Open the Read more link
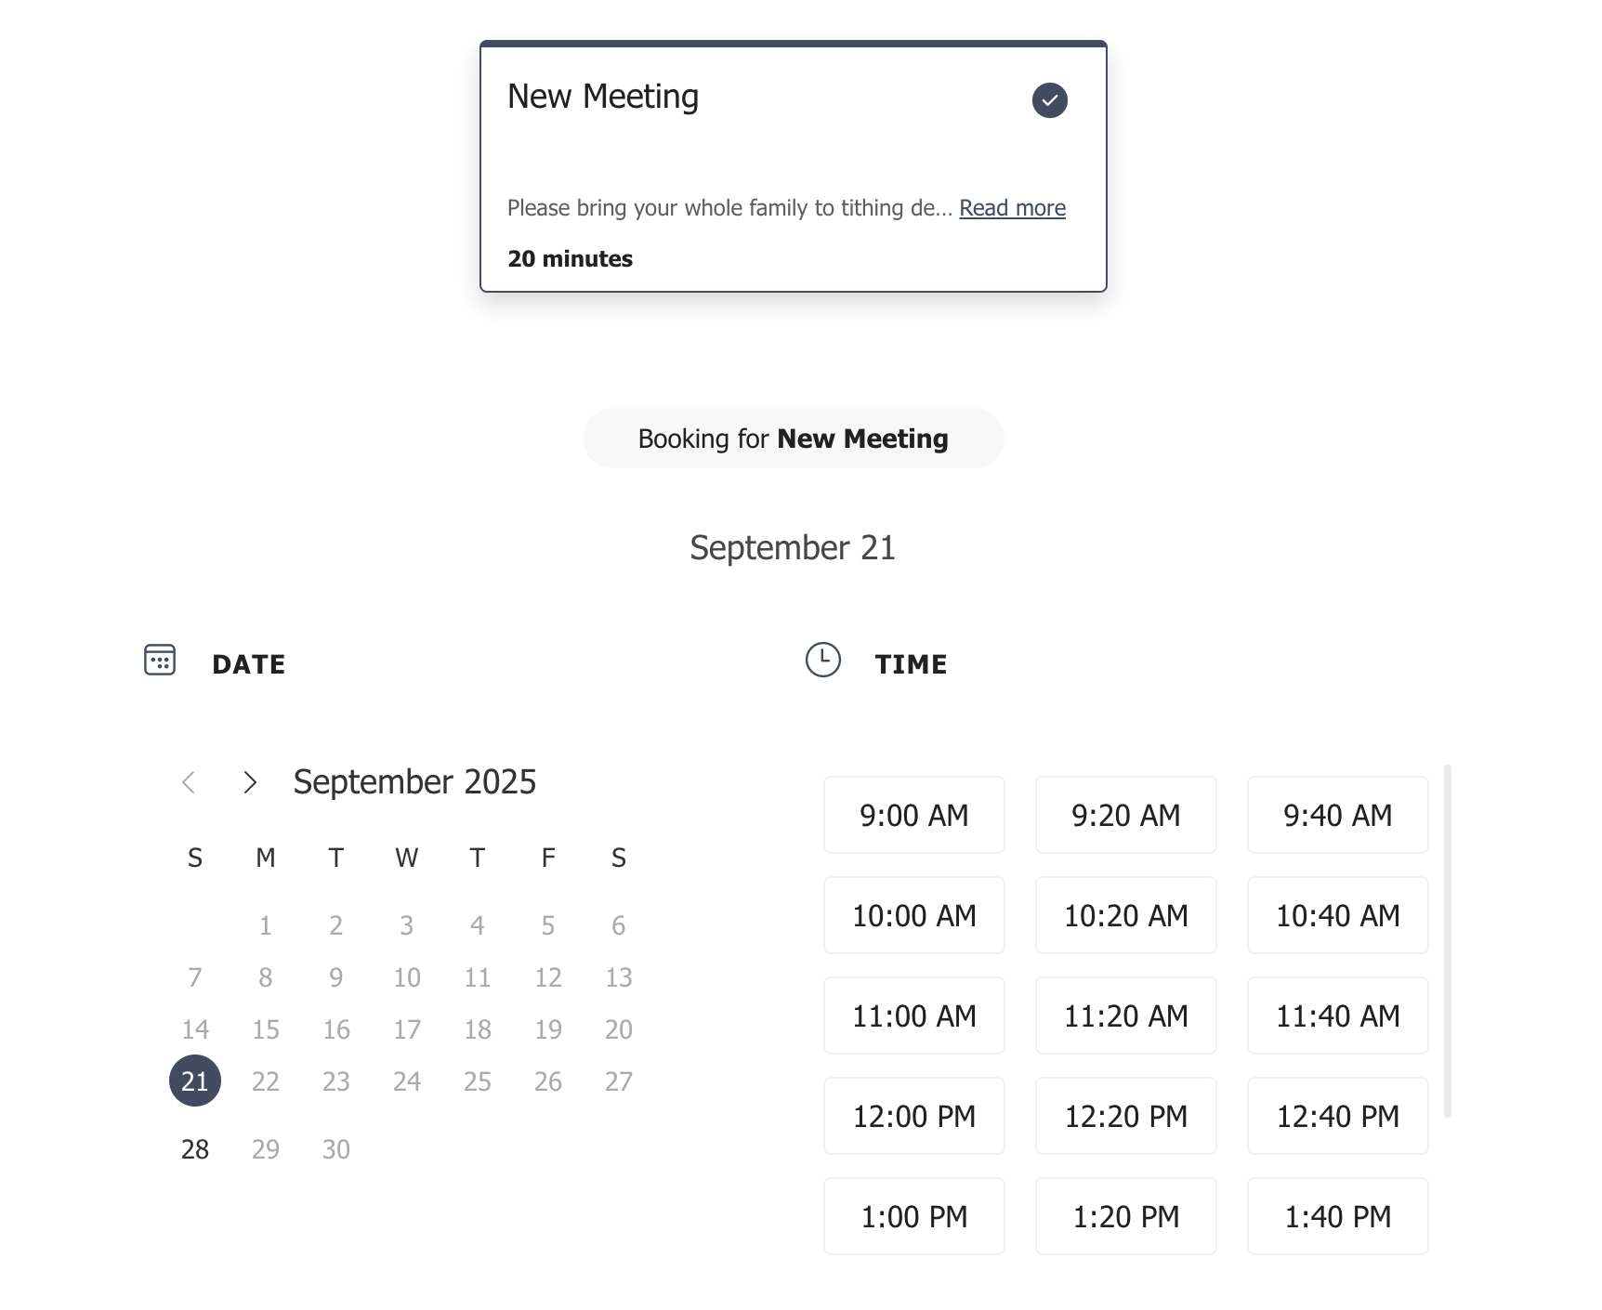Screen dimensions: 1602x1310 coord(1012,208)
